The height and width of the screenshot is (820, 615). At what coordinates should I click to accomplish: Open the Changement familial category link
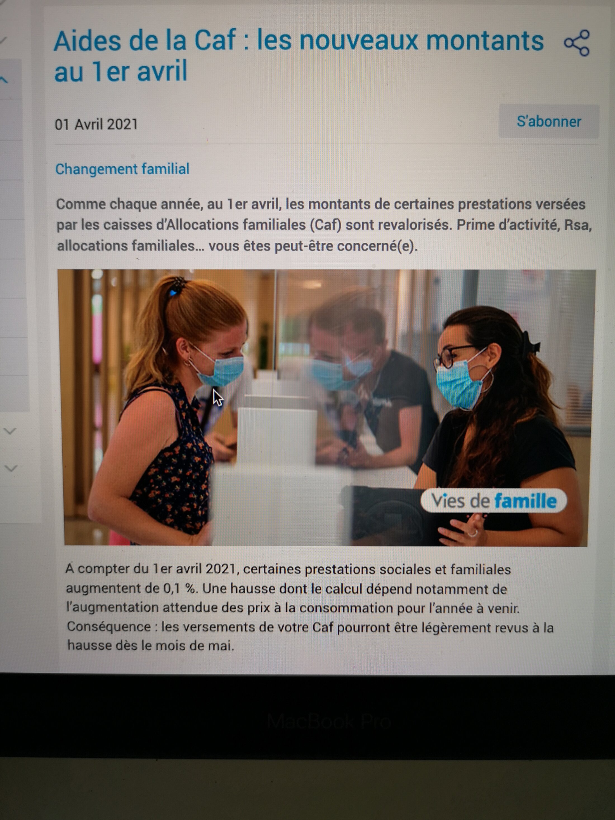(x=122, y=169)
